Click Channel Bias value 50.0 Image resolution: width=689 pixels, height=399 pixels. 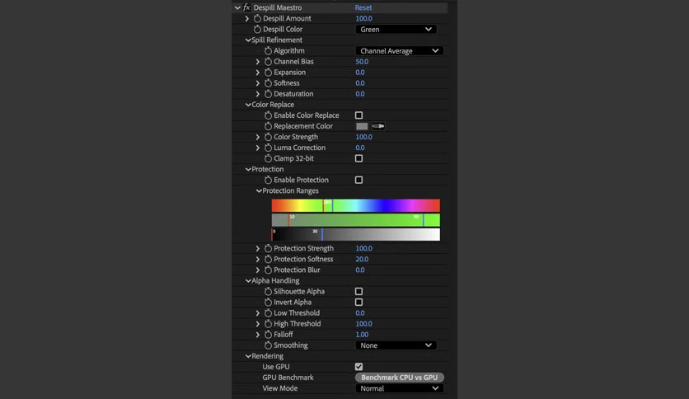(362, 62)
